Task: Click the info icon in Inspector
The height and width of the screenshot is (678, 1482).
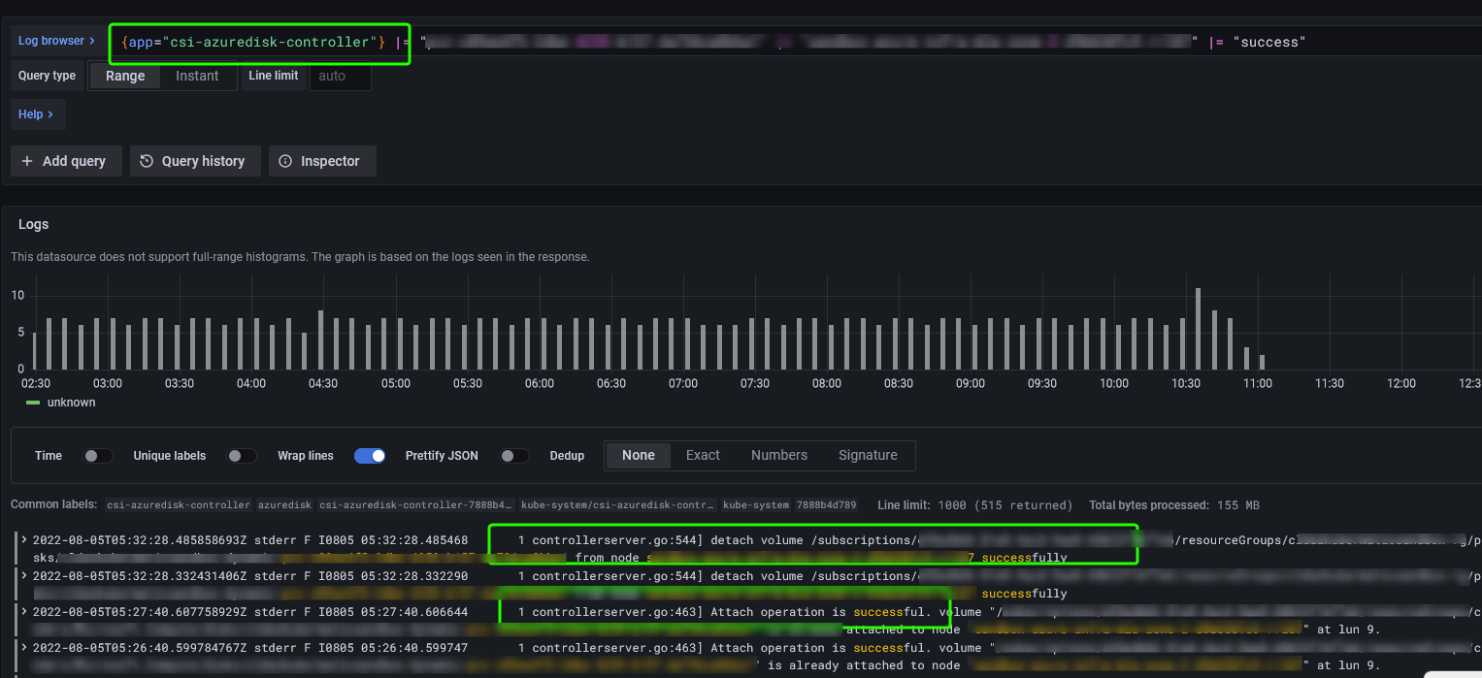Action: (x=285, y=161)
